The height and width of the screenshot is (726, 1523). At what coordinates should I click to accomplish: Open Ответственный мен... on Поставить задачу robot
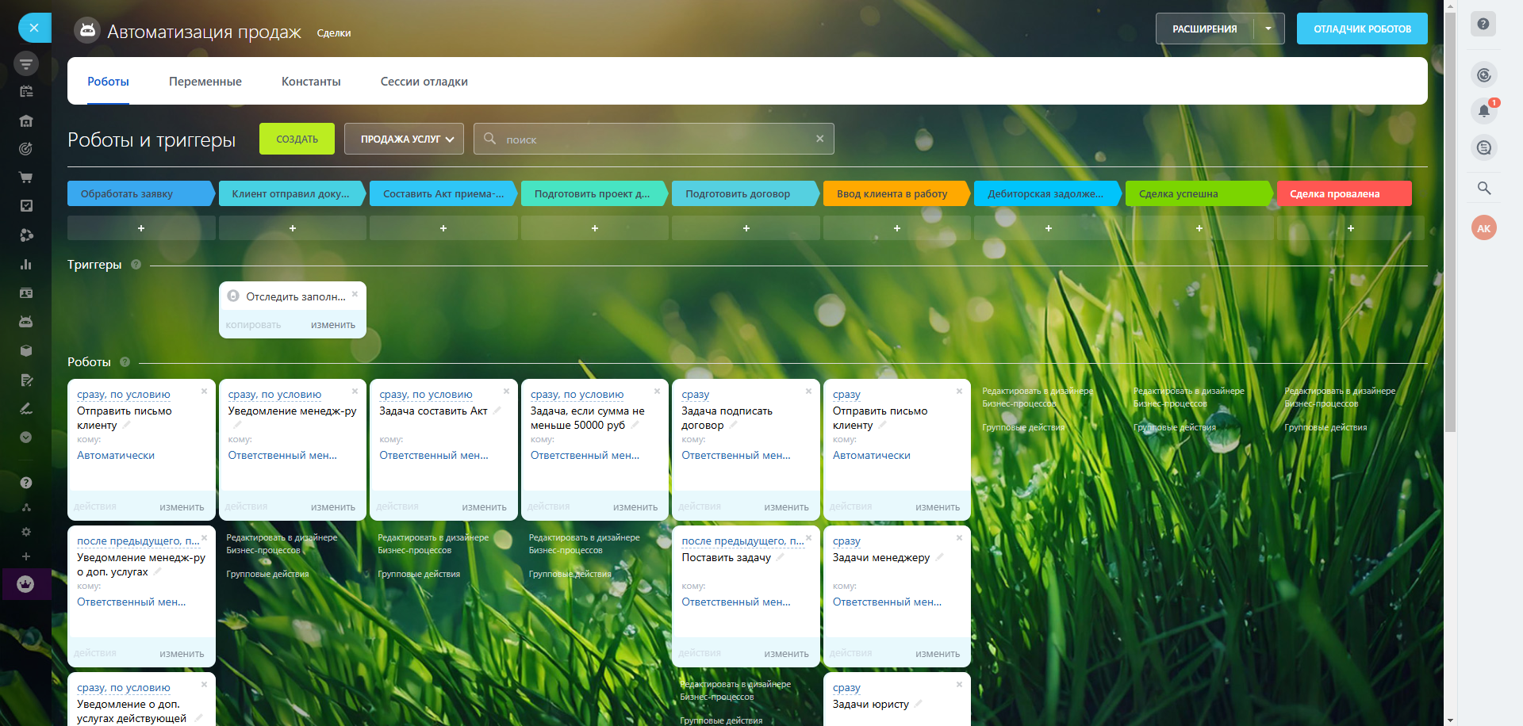coord(736,602)
